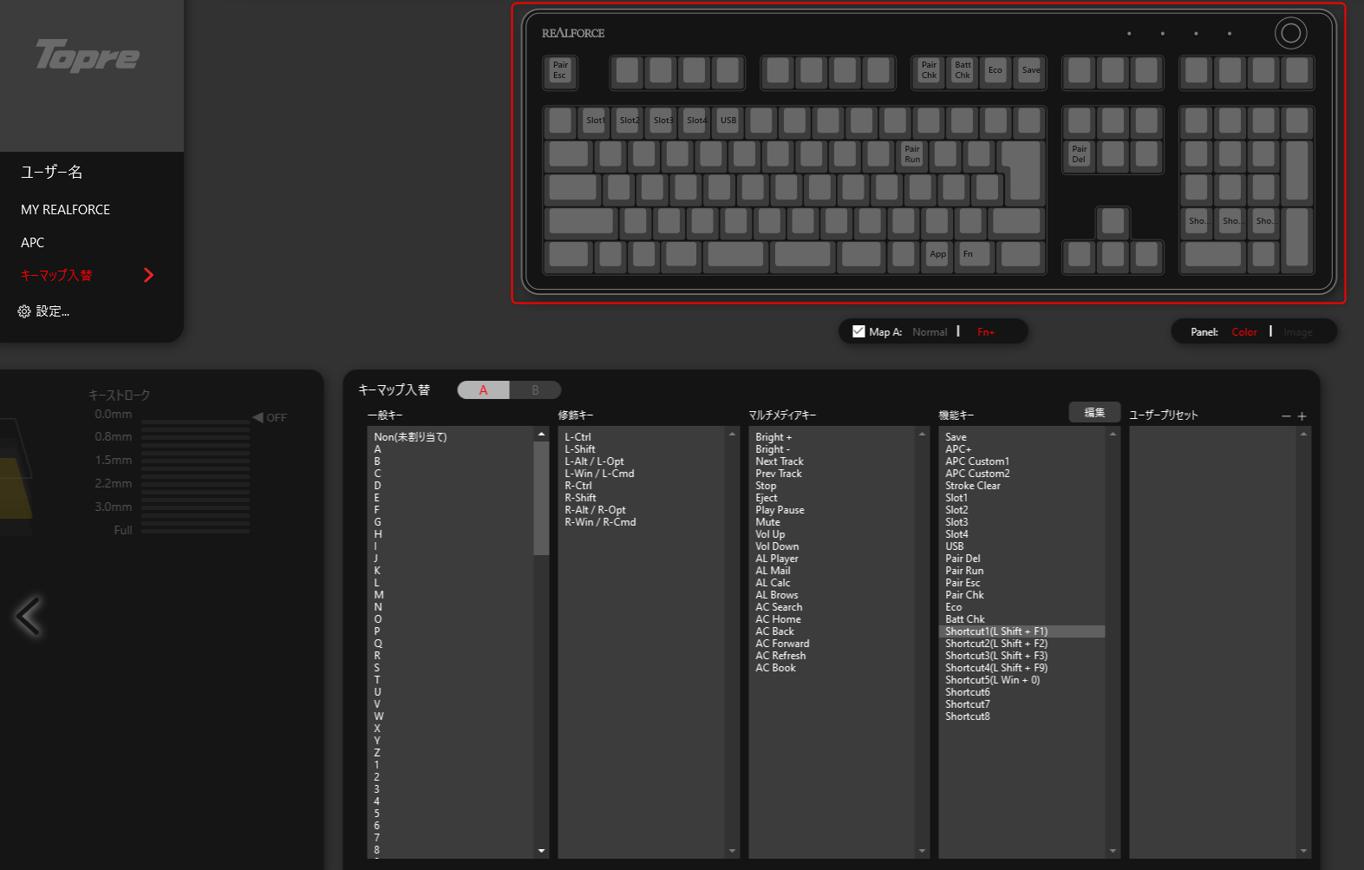Click the App key on keyboard layout
The height and width of the screenshot is (870, 1364).
tap(937, 254)
